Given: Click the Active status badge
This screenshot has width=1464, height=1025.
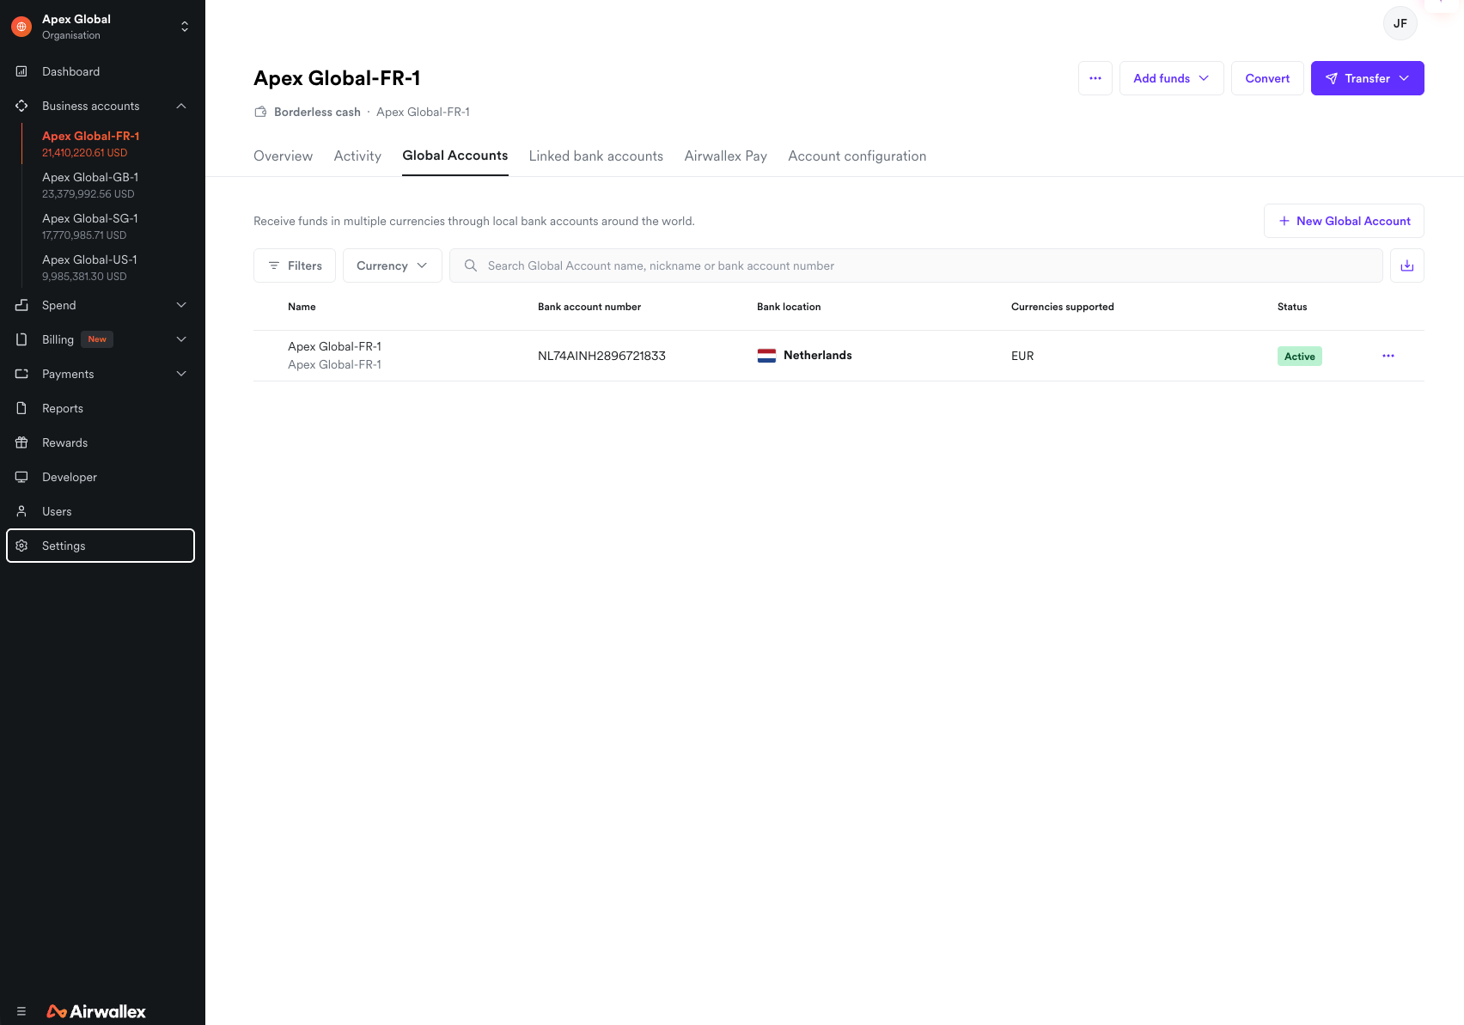Looking at the screenshot, I should [x=1299, y=357].
